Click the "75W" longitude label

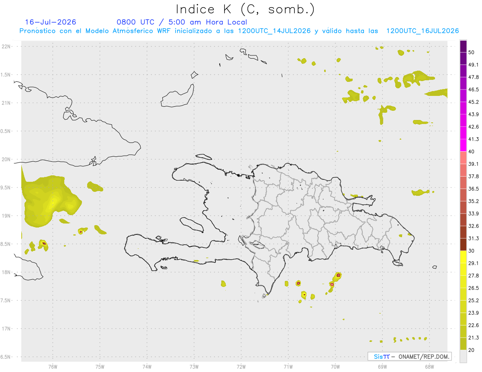(100, 366)
